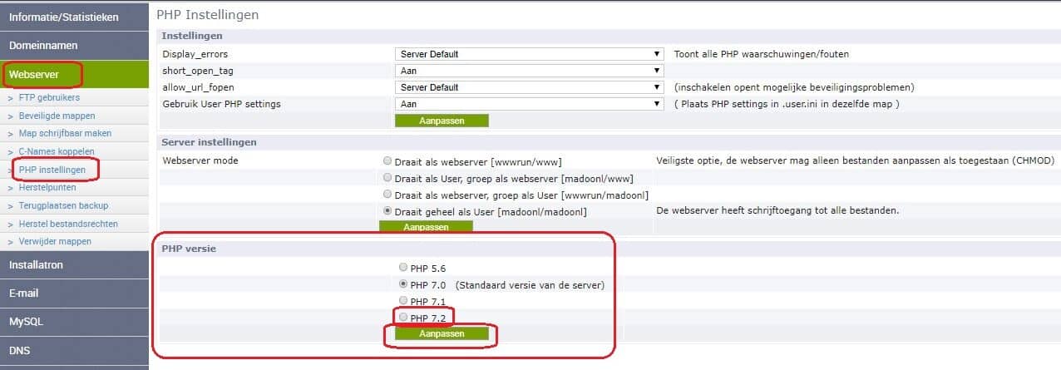1061x370 pixels.
Task: Go to Beveiligde mappen
Action: tap(57, 116)
